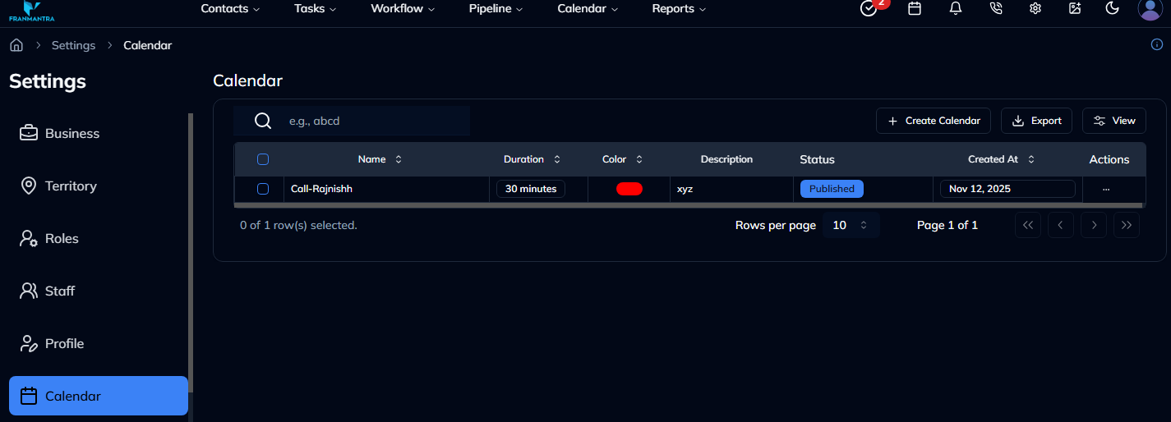Go to first page button
1171x422 pixels.
coord(1028,225)
